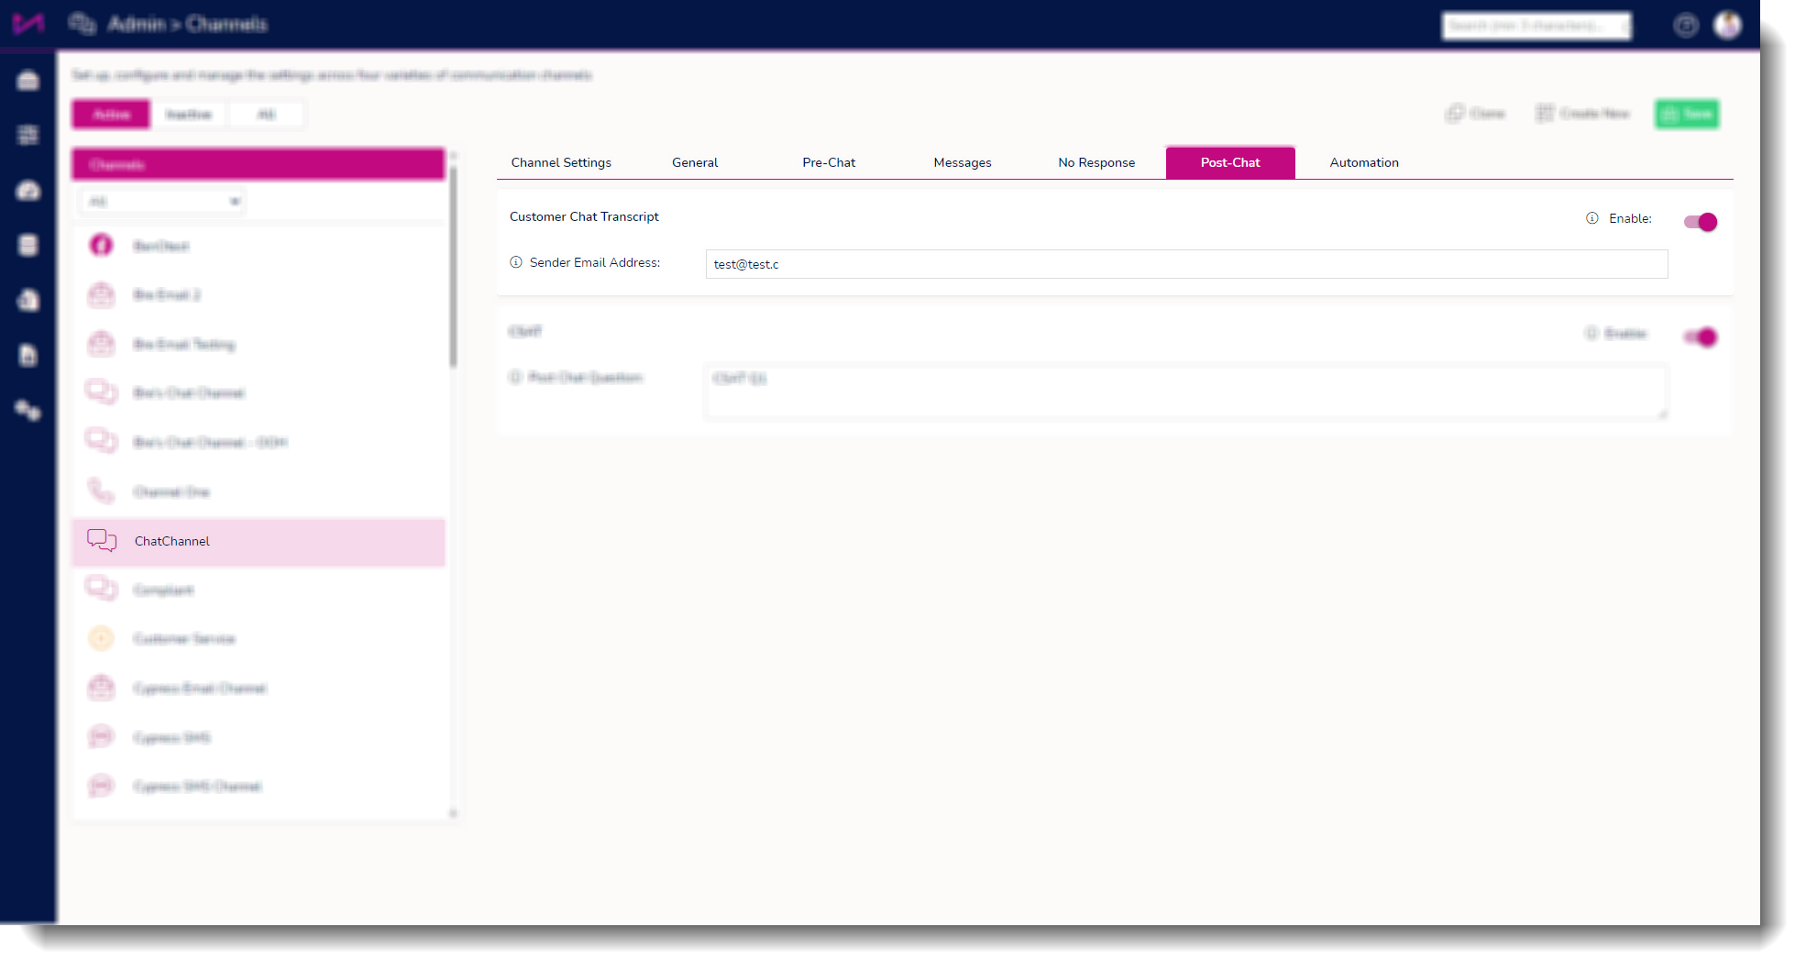Toggle Customer Chat Transcript Enable switch
The height and width of the screenshot is (971, 1806).
coord(1701,222)
